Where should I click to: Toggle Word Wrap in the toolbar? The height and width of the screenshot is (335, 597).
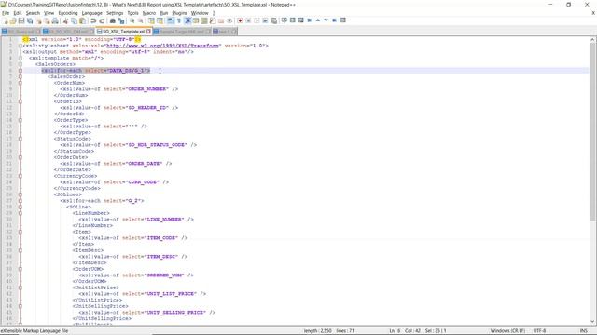click(171, 20)
